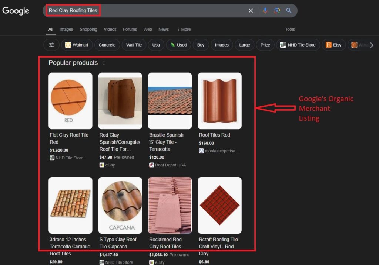The height and width of the screenshot is (265, 379).
Task: Expand the More search categories menu
Action: (x=184, y=30)
